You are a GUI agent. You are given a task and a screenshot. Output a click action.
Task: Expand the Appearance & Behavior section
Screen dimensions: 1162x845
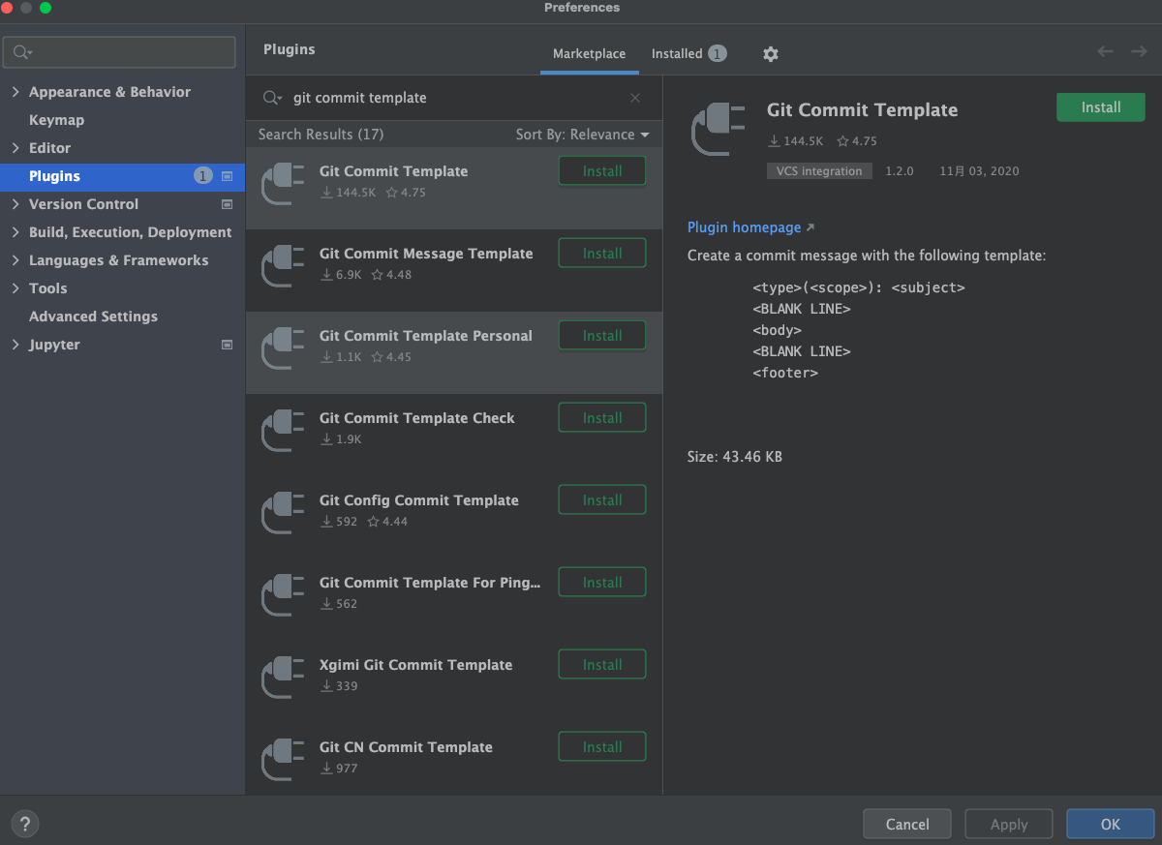coord(15,92)
